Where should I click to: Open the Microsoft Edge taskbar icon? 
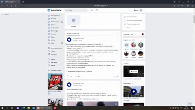[x=23, y=108]
